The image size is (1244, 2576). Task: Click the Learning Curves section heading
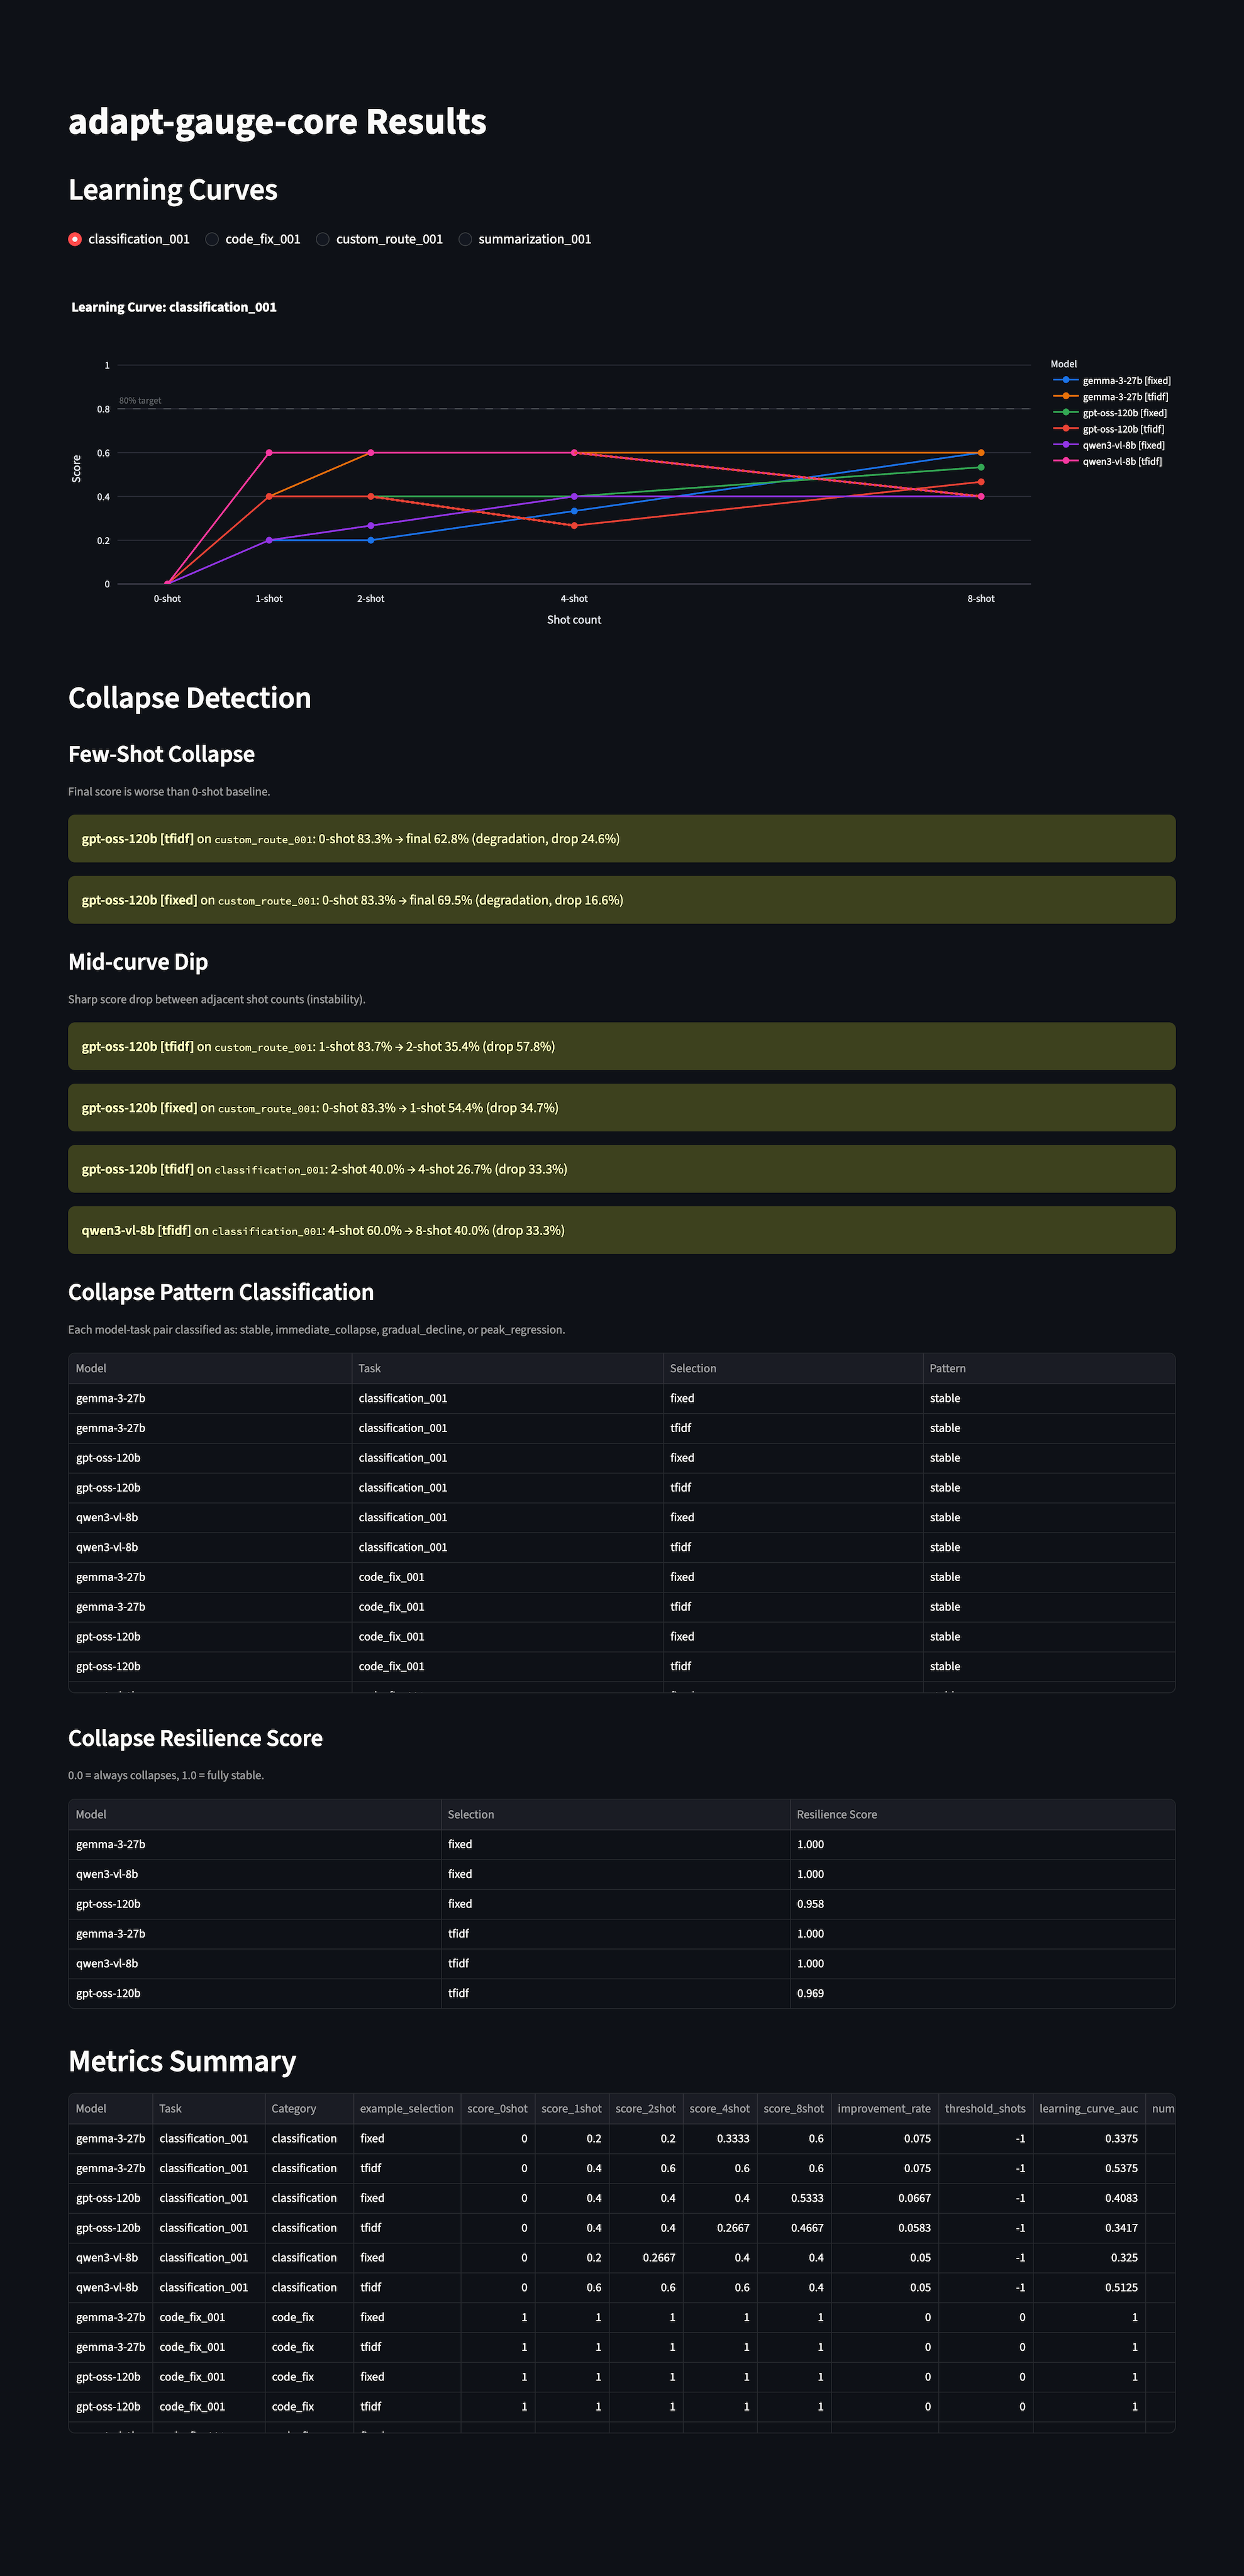tap(173, 189)
